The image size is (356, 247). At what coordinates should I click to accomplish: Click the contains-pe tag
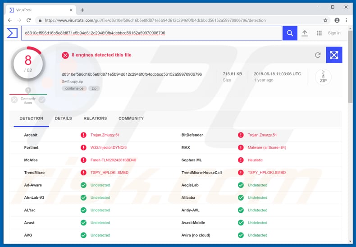point(74,88)
